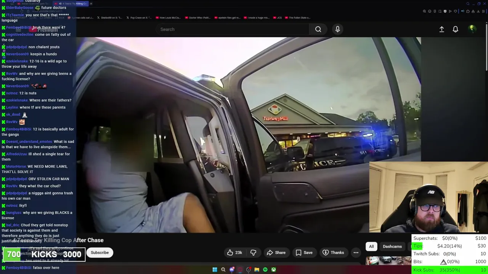Open the browser downloads icon
Viewport: 488px width, 274px height.
[478, 11]
